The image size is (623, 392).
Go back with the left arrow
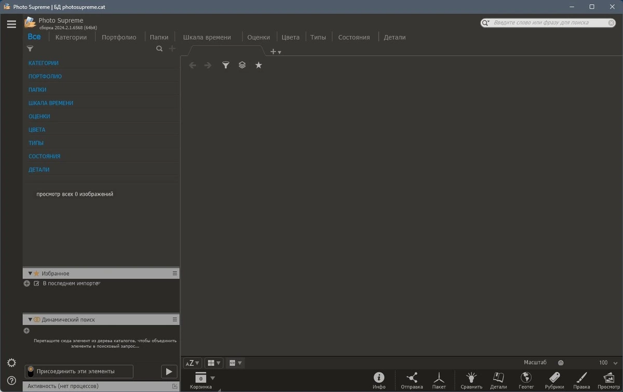(193, 65)
